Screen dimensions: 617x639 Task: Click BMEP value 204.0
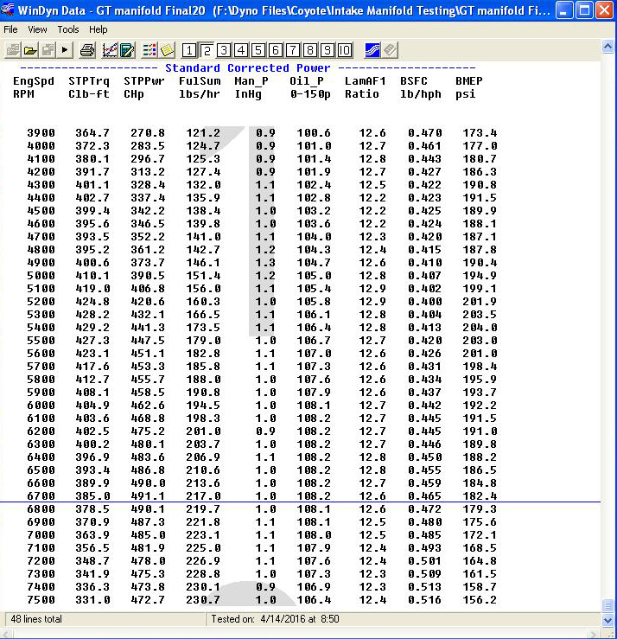(480, 327)
